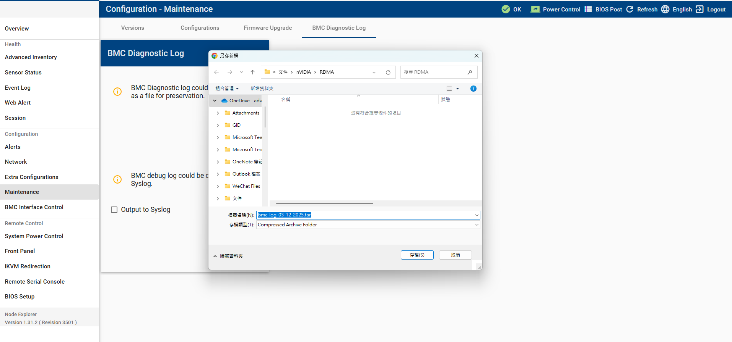Refresh the RDMA folder listing
The height and width of the screenshot is (342, 732).
[388, 72]
